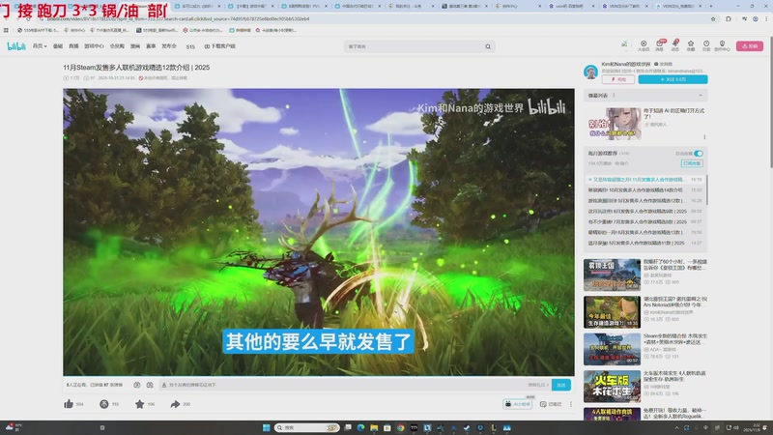Open ad card three-dot menu
This screenshot has height=435, width=773.
[704, 137]
